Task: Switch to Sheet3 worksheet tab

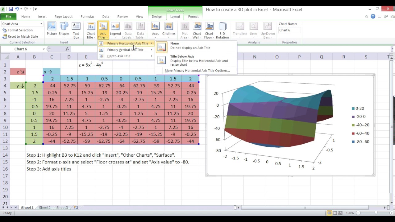Action: point(62,208)
